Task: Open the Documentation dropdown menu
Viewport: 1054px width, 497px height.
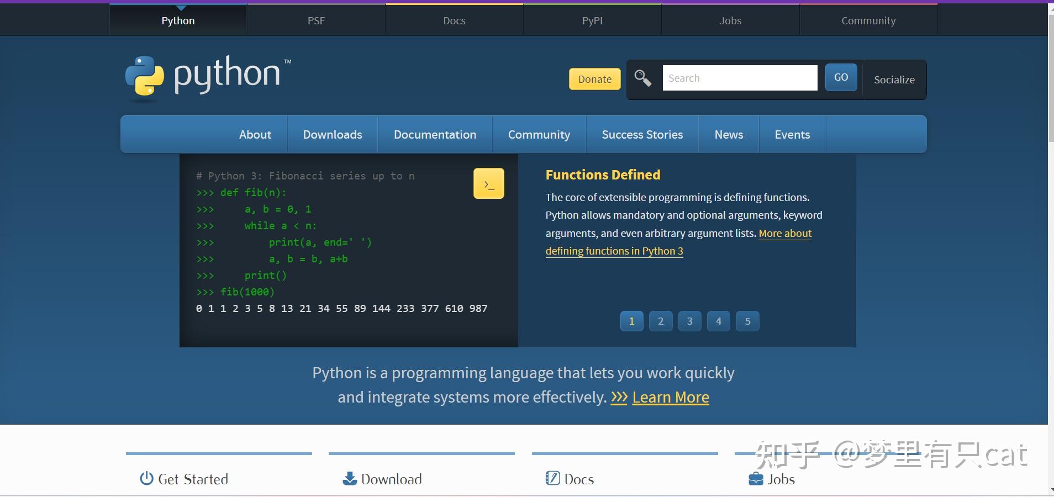Action: (x=434, y=134)
